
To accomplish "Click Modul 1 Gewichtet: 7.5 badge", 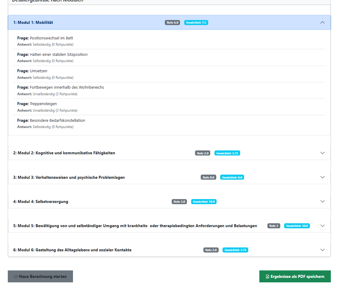I will (196, 22).
